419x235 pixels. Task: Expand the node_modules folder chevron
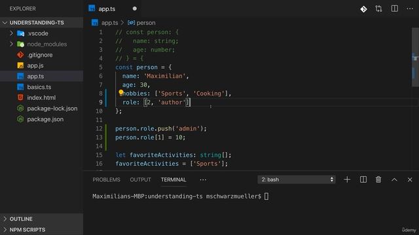pos(11,44)
